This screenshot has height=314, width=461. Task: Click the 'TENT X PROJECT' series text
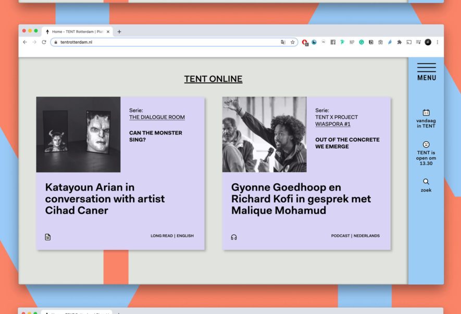(337, 117)
